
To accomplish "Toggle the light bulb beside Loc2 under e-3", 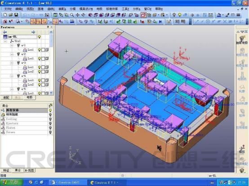I will pos(40,72).
